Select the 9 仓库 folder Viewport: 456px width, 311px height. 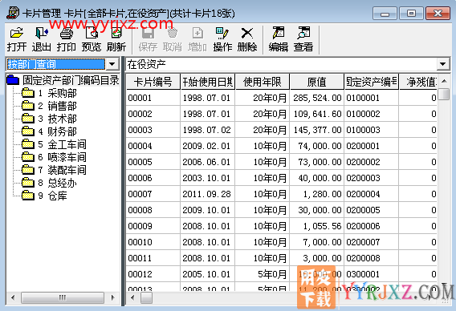(44, 196)
